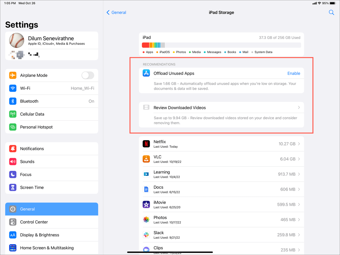
Task: Toggle the Airplane Mode switch
Action: tap(88, 75)
